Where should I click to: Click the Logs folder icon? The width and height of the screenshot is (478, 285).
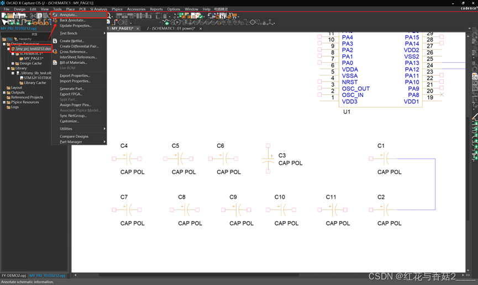tap(8, 107)
